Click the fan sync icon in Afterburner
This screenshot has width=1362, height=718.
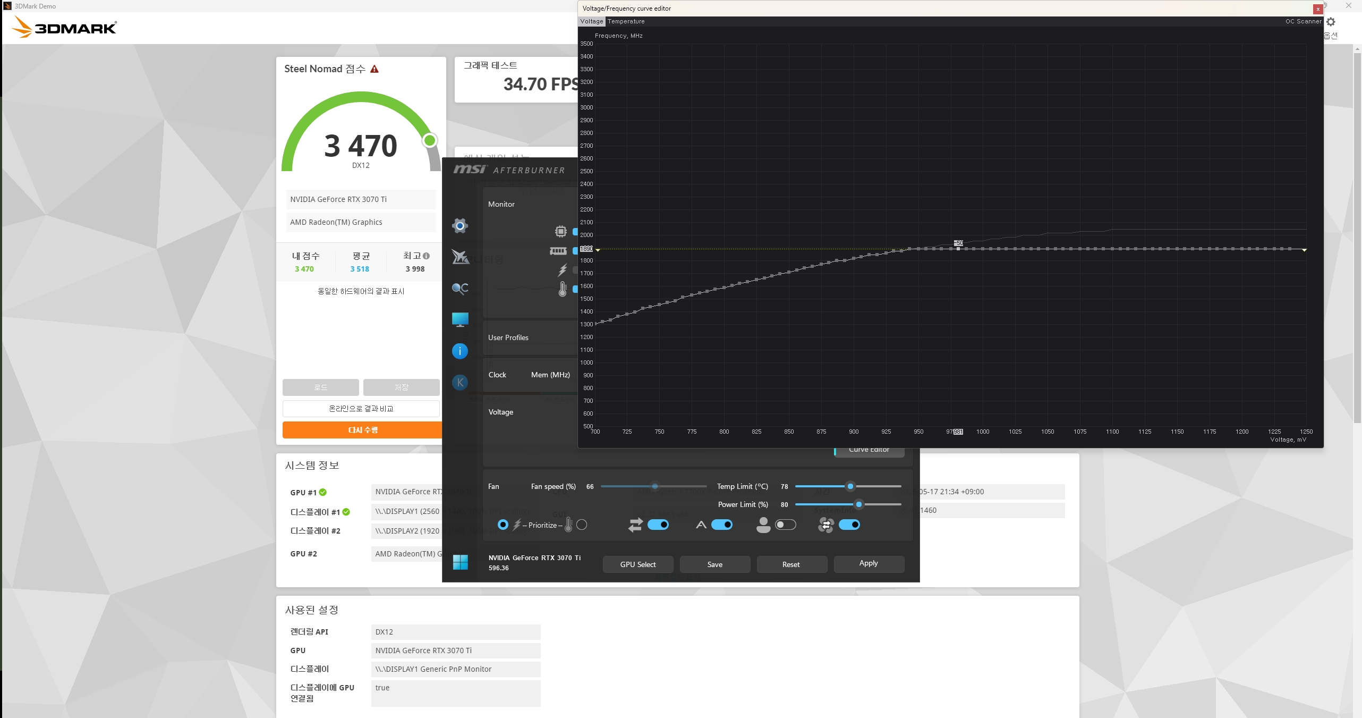[826, 525]
